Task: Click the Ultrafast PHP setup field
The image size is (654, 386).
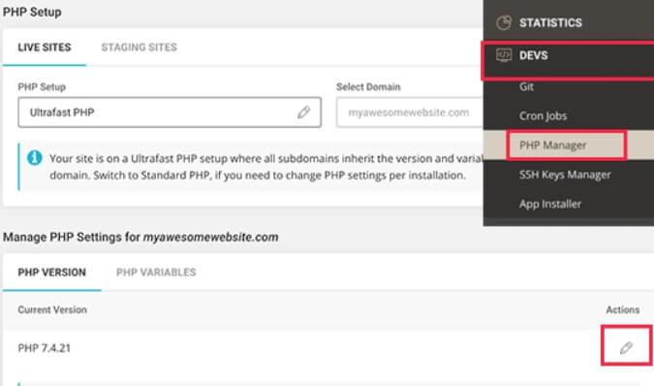Action: pyautogui.click(x=170, y=113)
